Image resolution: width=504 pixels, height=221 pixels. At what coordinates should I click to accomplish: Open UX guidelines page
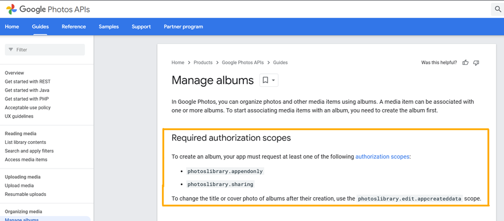[x=19, y=116]
